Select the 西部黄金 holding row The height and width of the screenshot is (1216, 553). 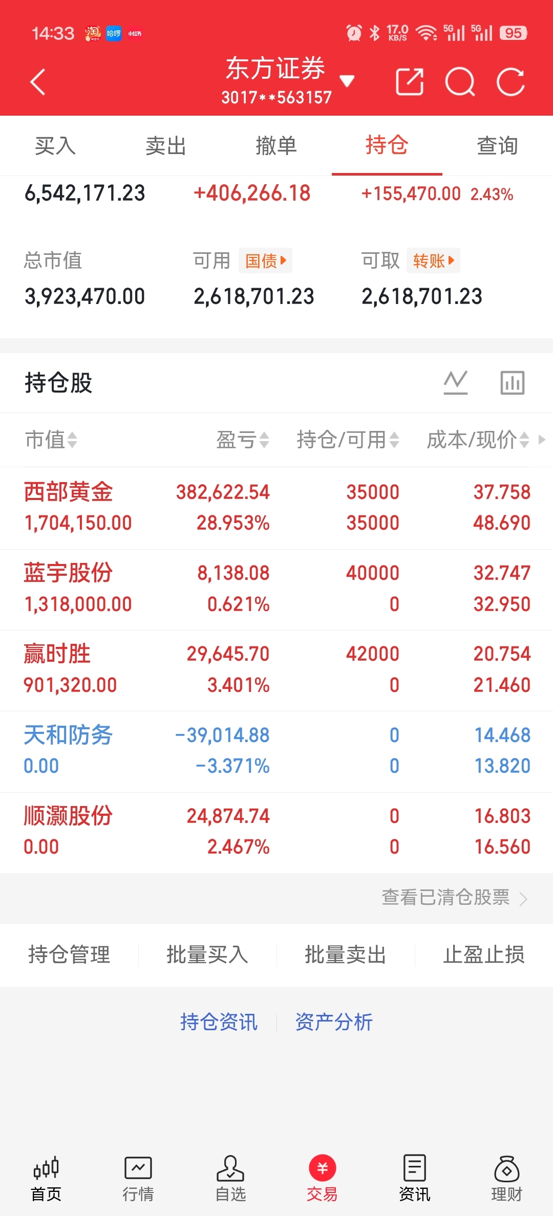tap(276, 508)
